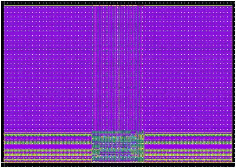The height and width of the screenshot is (168, 236).
Task: Click the black left edge border of the layout
Action: (x=2, y=82)
